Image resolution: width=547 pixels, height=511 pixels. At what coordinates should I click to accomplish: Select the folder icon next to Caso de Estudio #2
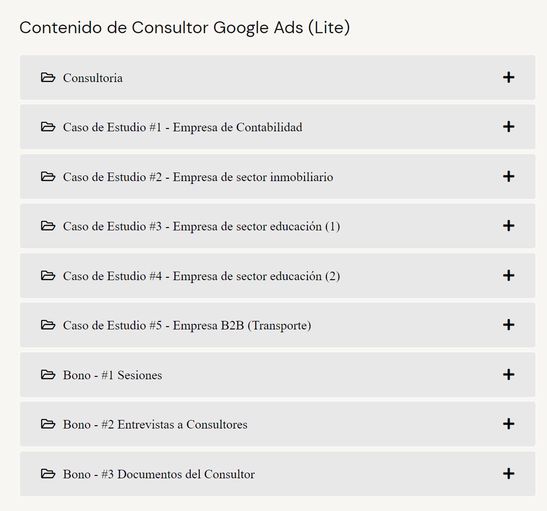48,176
